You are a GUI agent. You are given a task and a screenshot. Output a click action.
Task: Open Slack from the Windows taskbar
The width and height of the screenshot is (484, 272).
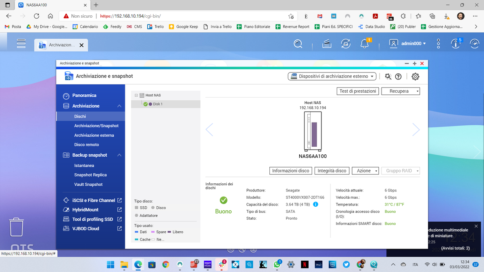click(221, 264)
